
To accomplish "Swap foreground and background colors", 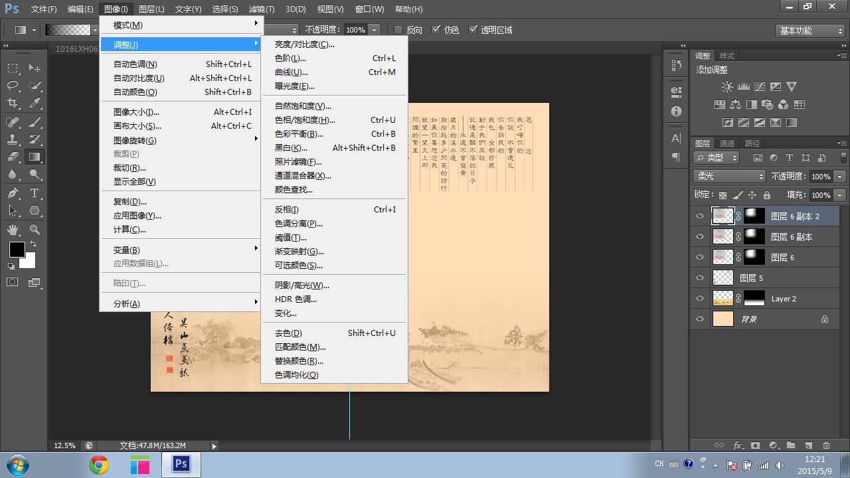I will pyautogui.click(x=33, y=244).
